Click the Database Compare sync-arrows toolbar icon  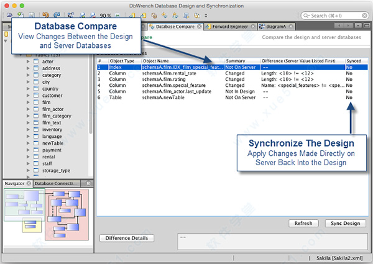click(165, 16)
